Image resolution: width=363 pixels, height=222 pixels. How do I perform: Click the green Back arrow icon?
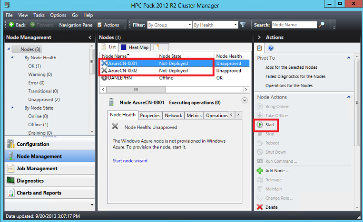(11, 25)
